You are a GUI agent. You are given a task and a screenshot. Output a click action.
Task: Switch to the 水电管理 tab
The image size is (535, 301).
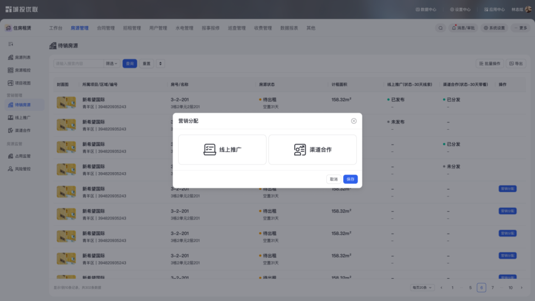pos(184,28)
